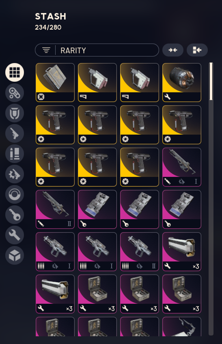Filter stash by linked-gears category icon

[15, 93]
